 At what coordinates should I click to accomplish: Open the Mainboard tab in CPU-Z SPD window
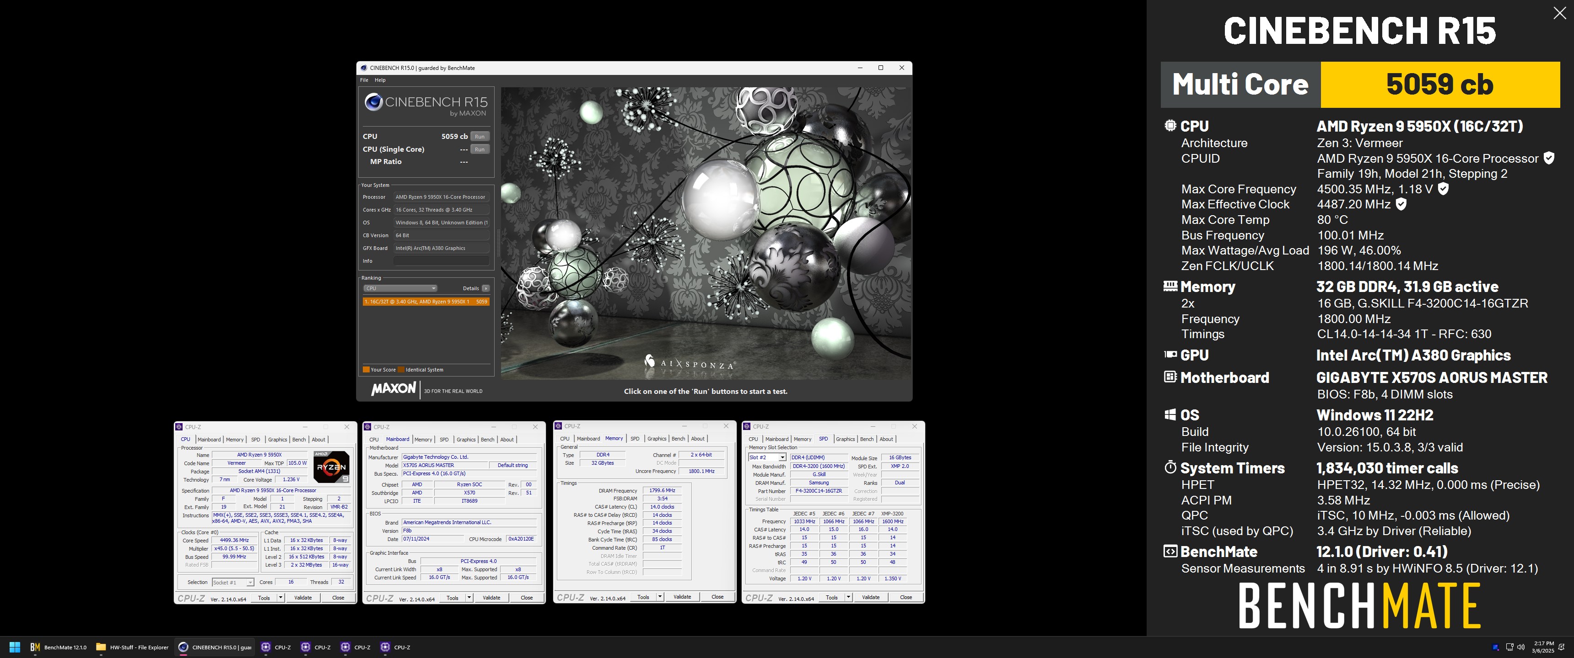(x=776, y=440)
